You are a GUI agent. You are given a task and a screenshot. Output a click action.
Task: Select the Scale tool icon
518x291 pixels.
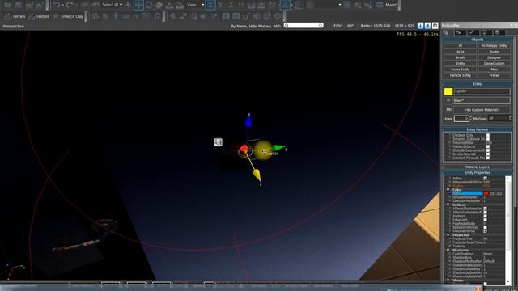[159, 5]
